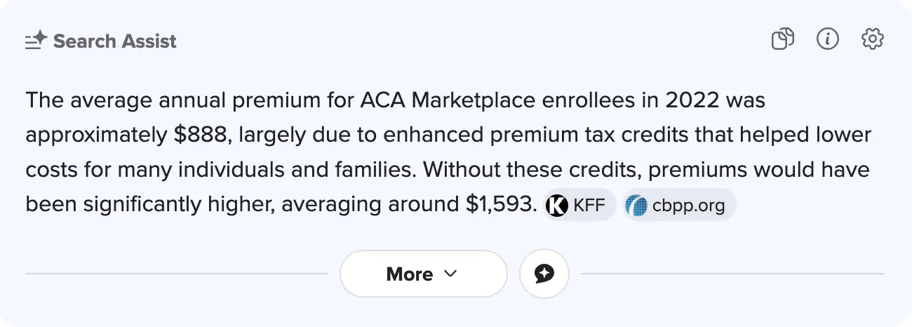Click the KFF source logo icon
Viewport: 912px width, 327px height.
click(557, 205)
